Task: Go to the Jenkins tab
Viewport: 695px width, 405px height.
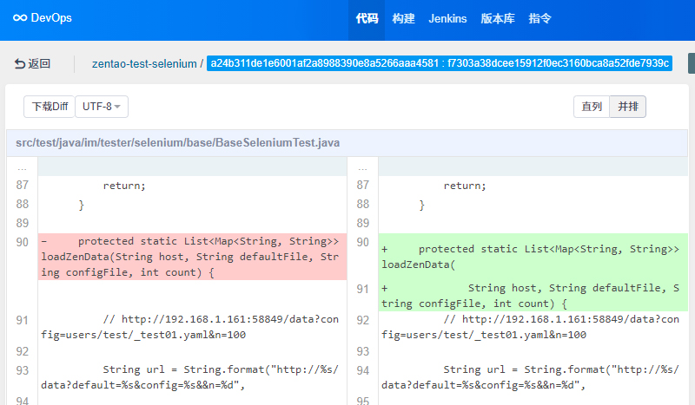Action: [x=447, y=19]
